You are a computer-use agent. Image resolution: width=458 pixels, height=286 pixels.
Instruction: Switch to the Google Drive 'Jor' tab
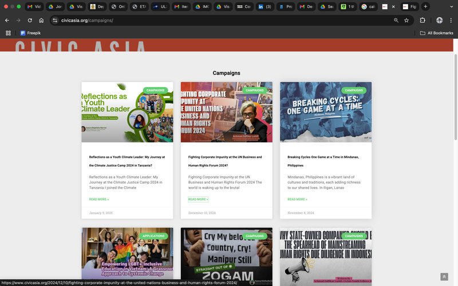[x=55, y=6]
